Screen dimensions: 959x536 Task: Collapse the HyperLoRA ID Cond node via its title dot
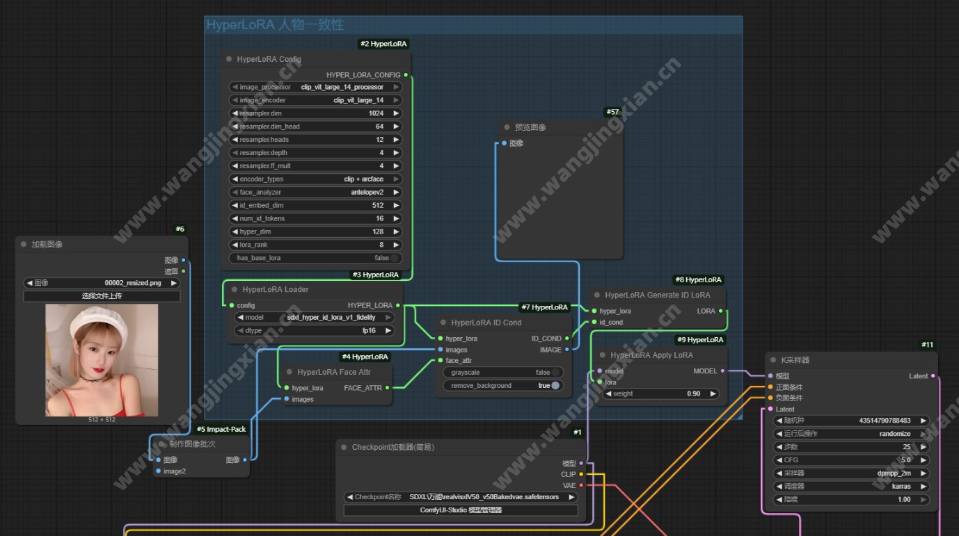pos(443,323)
